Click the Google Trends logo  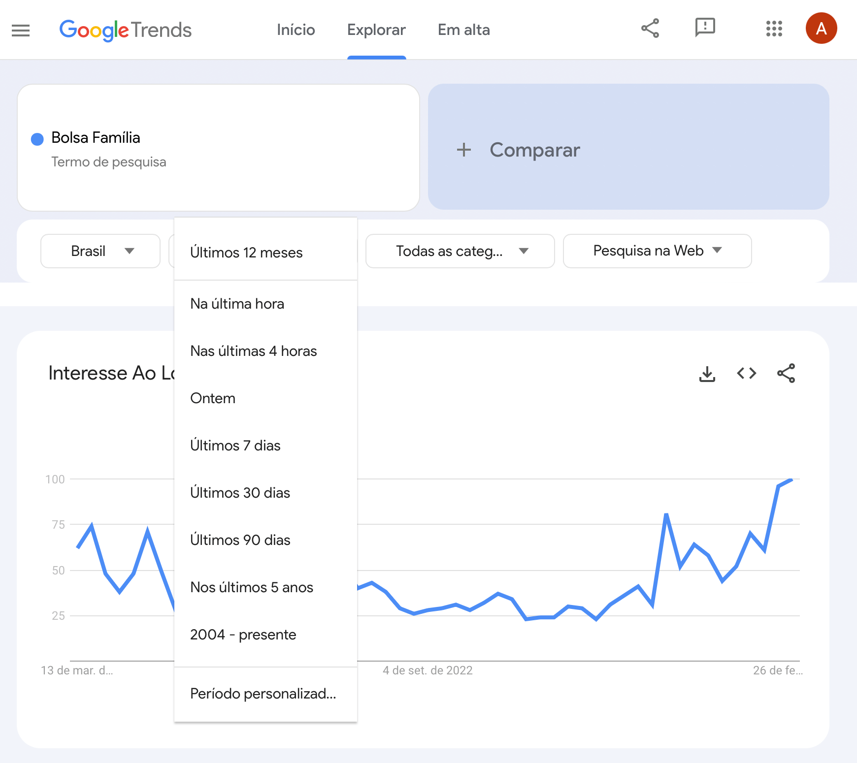pos(125,30)
